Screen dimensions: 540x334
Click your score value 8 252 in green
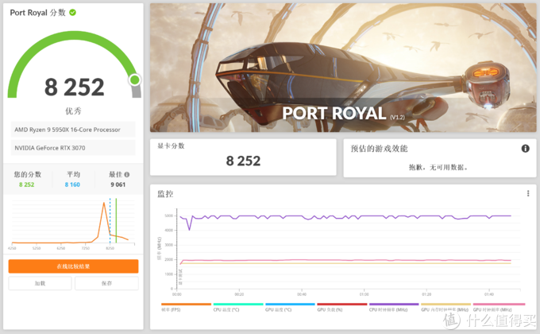(26, 184)
